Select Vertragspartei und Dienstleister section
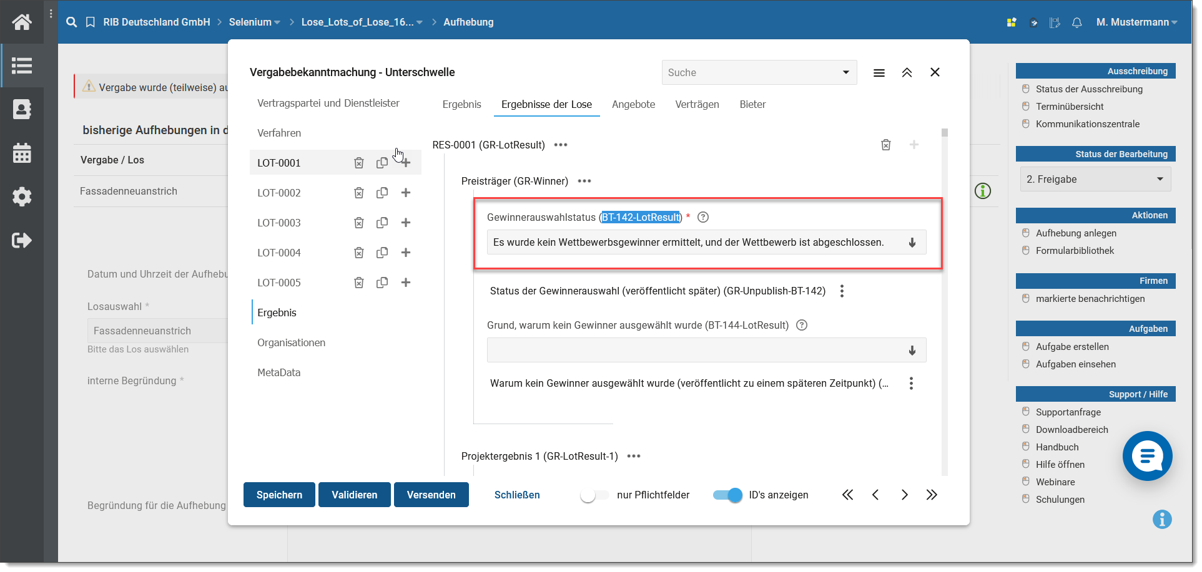The width and height of the screenshot is (1202, 572). coord(328,103)
